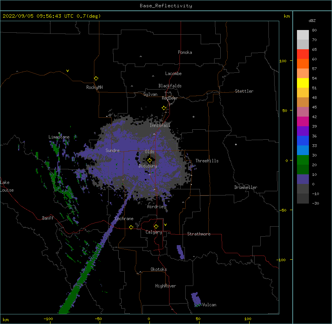Screen dimensions: 332x324
Task: Click the Okotoks town label
Action: [x=159, y=269]
